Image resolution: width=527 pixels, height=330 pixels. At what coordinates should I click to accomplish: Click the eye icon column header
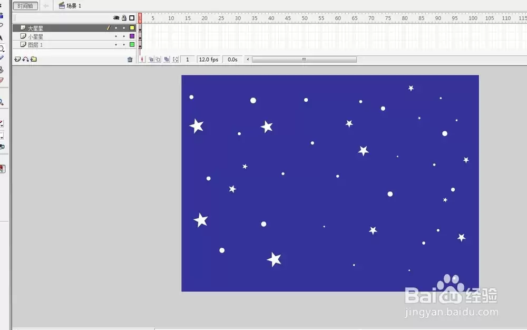point(116,18)
